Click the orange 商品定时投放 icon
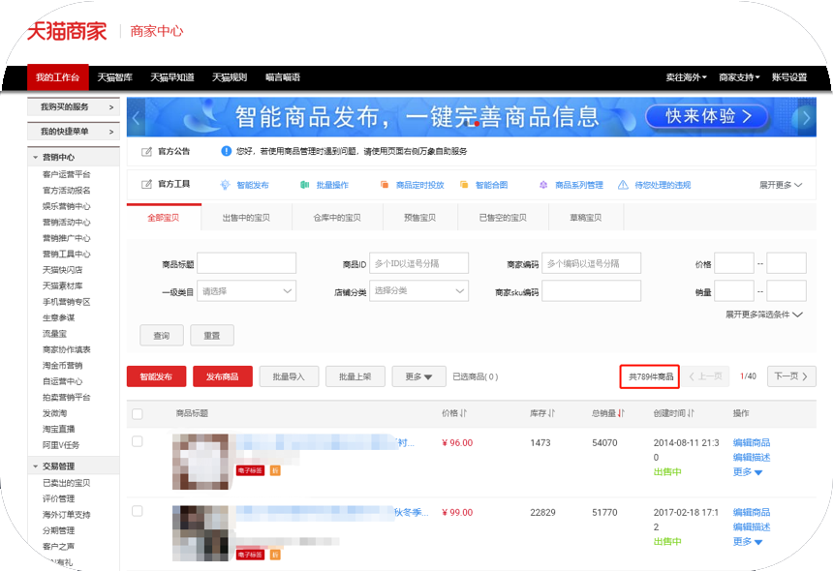The width and height of the screenshot is (834, 571). 384,185
